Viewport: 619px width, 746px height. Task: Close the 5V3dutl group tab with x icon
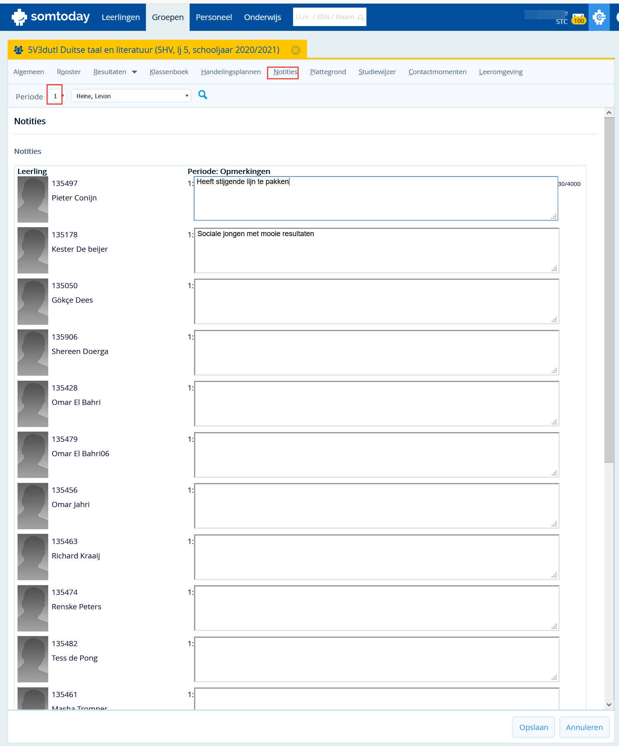click(296, 50)
